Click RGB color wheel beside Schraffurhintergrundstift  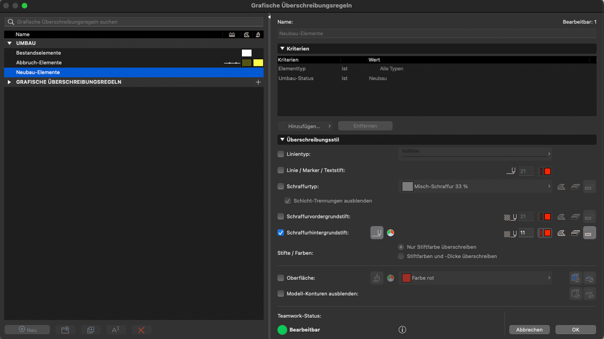[x=391, y=233]
